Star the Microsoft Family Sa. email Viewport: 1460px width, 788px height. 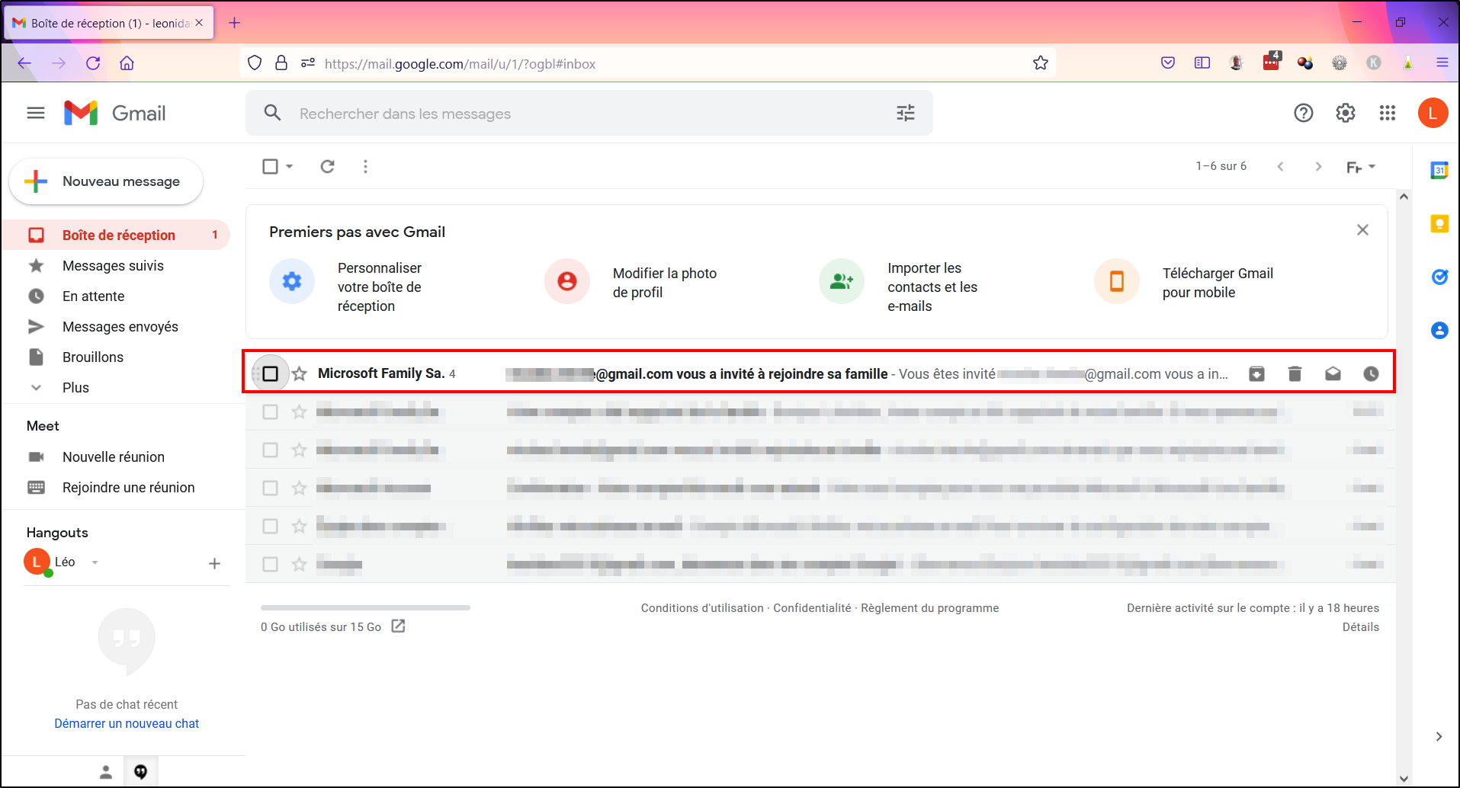[x=300, y=373]
